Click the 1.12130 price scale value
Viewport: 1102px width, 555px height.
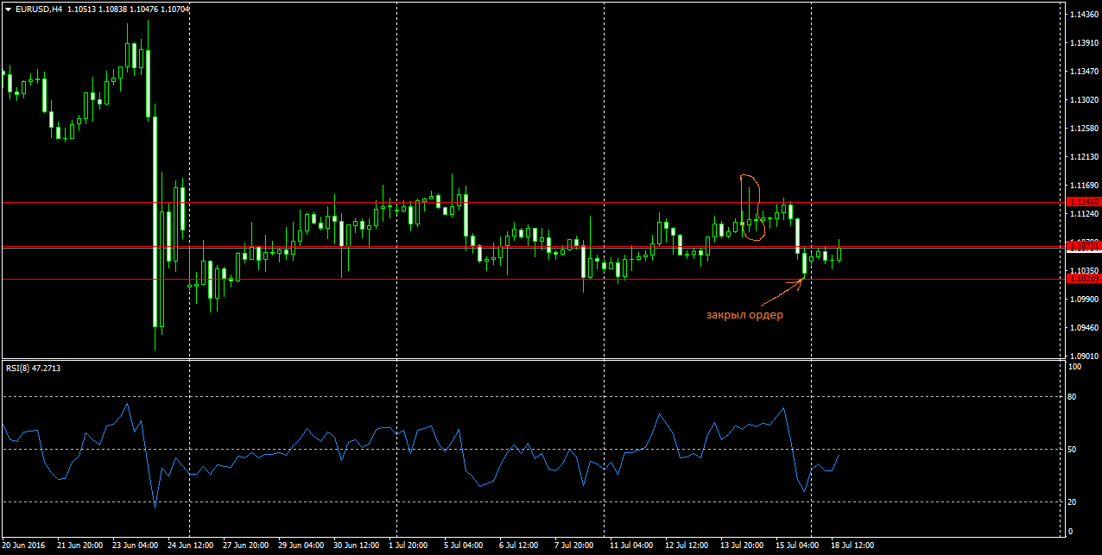pos(1084,157)
